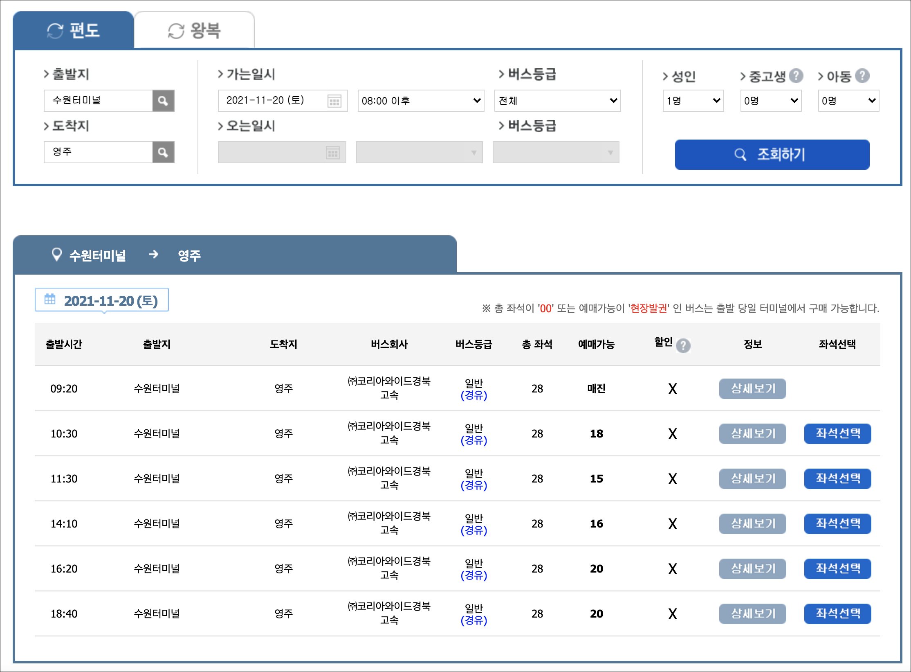Click the 출발지 수원터미널 input field
Screen dimensions: 911x672
point(98,101)
